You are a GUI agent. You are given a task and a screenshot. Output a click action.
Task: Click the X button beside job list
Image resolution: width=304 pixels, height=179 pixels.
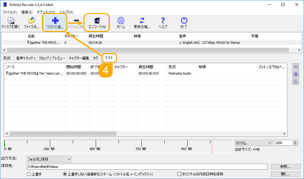click(296, 82)
